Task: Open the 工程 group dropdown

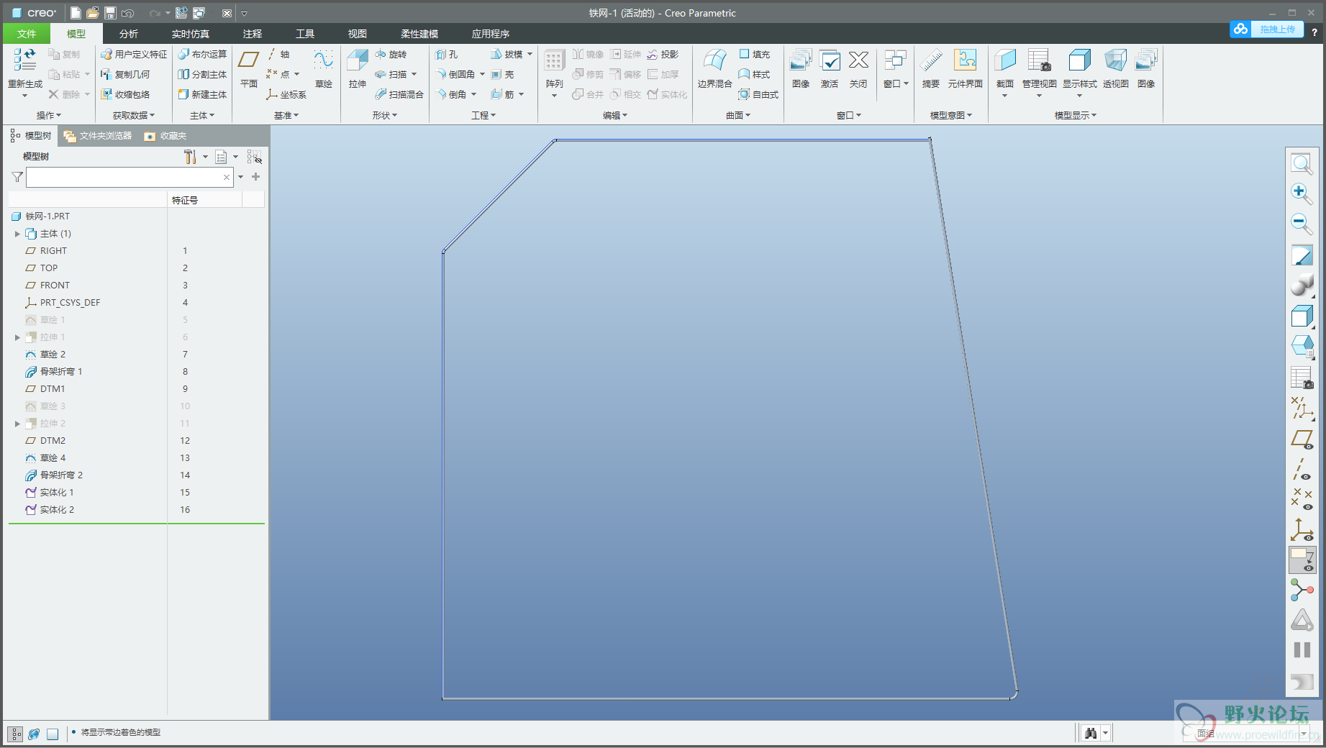Action: click(x=483, y=115)
